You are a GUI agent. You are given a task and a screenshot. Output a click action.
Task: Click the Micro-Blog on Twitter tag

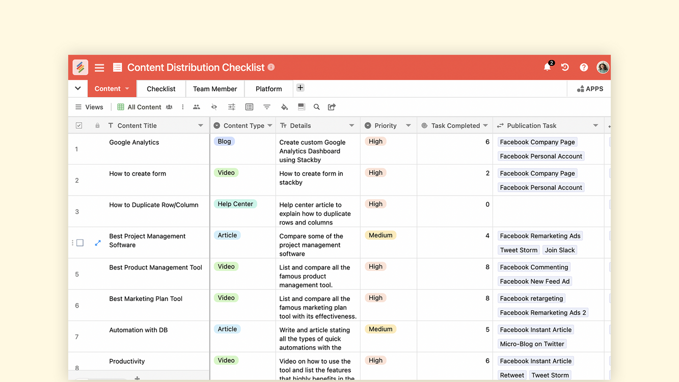tap(532, 344)
